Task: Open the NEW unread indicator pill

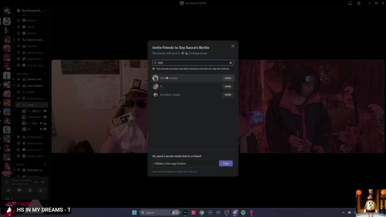Action: point(7,173)
